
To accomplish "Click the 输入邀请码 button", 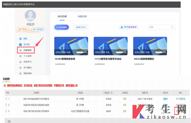I will (38, 29).
